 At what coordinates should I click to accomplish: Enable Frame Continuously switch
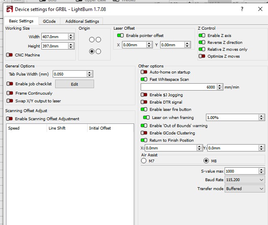(10, 93)
